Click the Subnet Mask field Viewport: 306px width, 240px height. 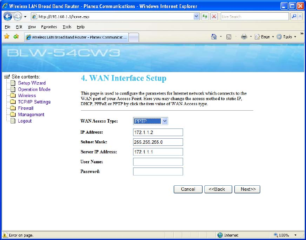point(158,142)
